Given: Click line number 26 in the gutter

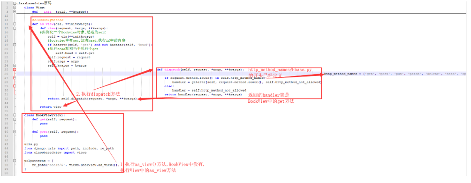Looking at the screenshot, I should click(x=7, y=74).
